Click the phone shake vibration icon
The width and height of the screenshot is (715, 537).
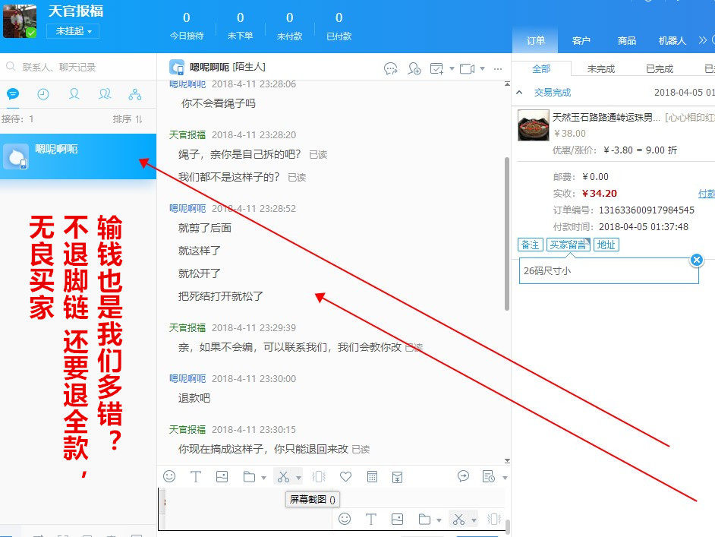click(x=319, y=477)
